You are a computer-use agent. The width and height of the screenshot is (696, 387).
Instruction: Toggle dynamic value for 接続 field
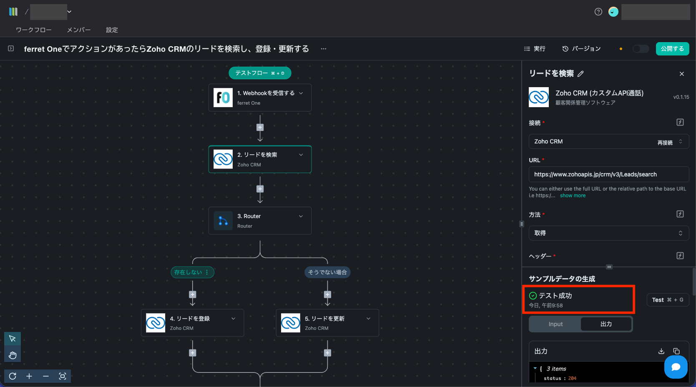(680, 122)
